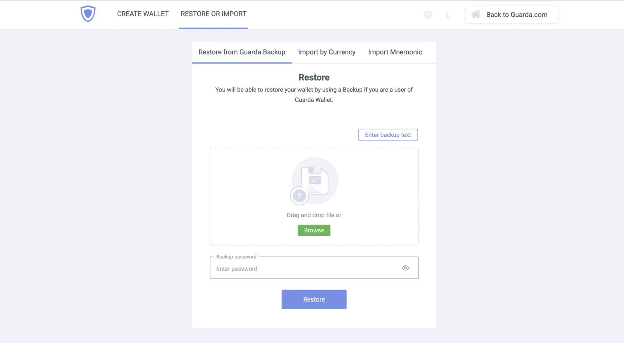Image resolution: width=624 pixels, height=343 pixels.
Task: Switch to the Restore from Guarda Backup tab
Action: 242,52
